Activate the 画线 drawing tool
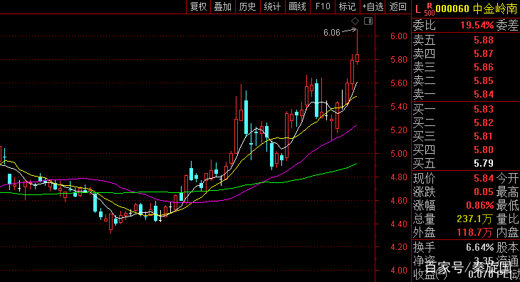Image resolution: width=520 pixels, height=282 pixels. tap(297, 6)
